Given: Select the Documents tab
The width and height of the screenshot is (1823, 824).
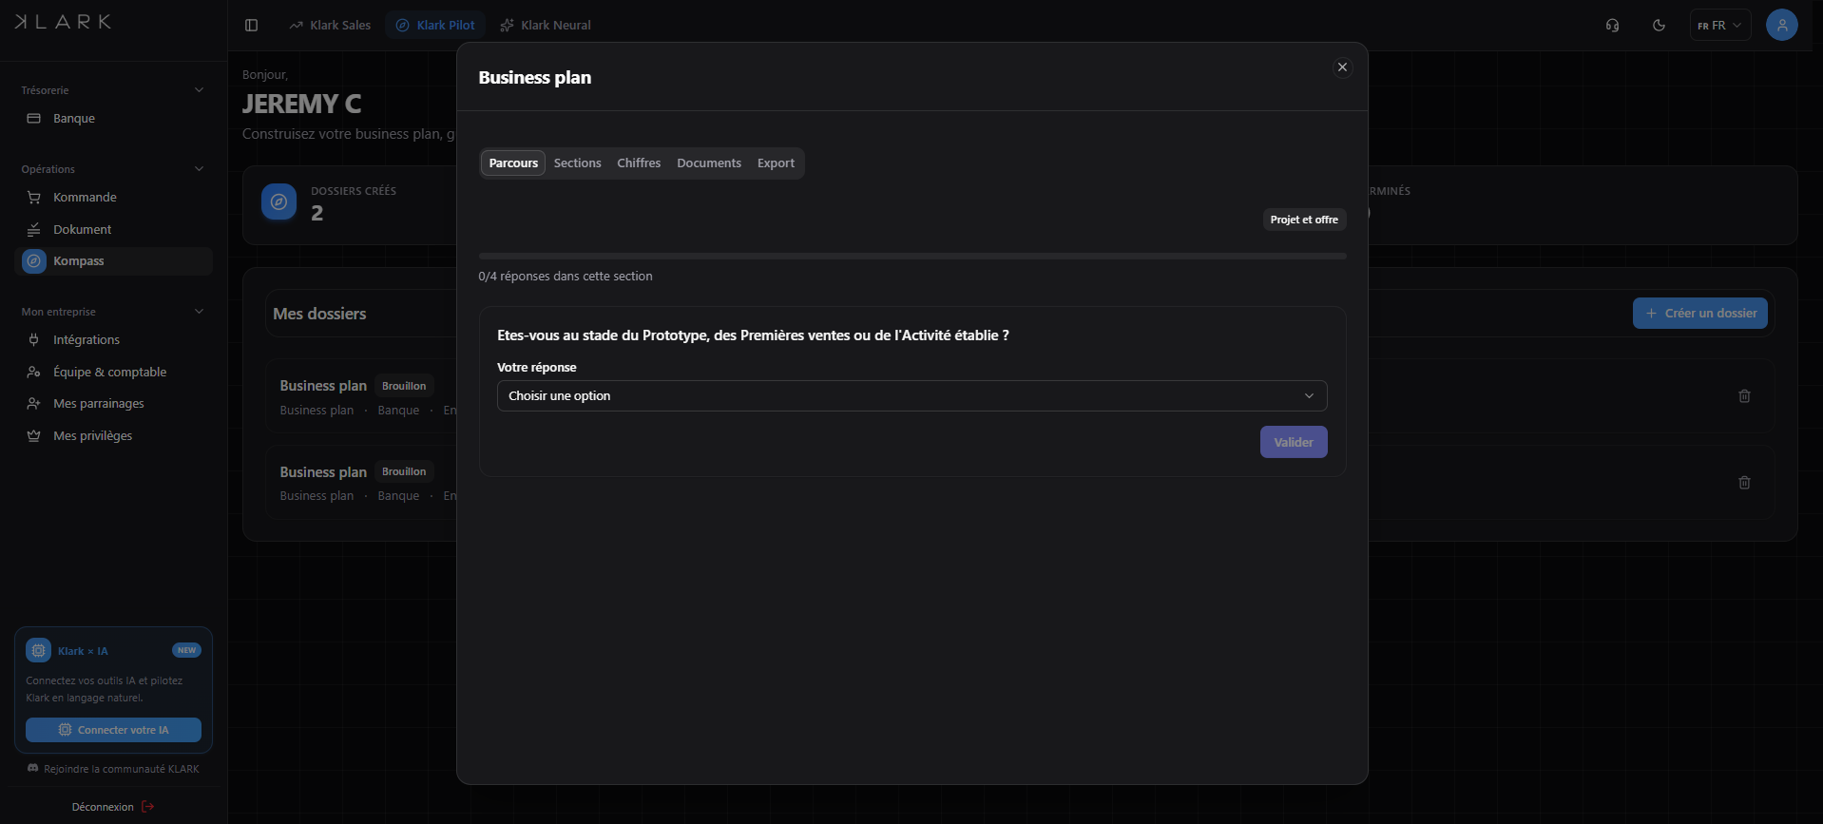Looking at the screenshot, I should tap(709, 163).
